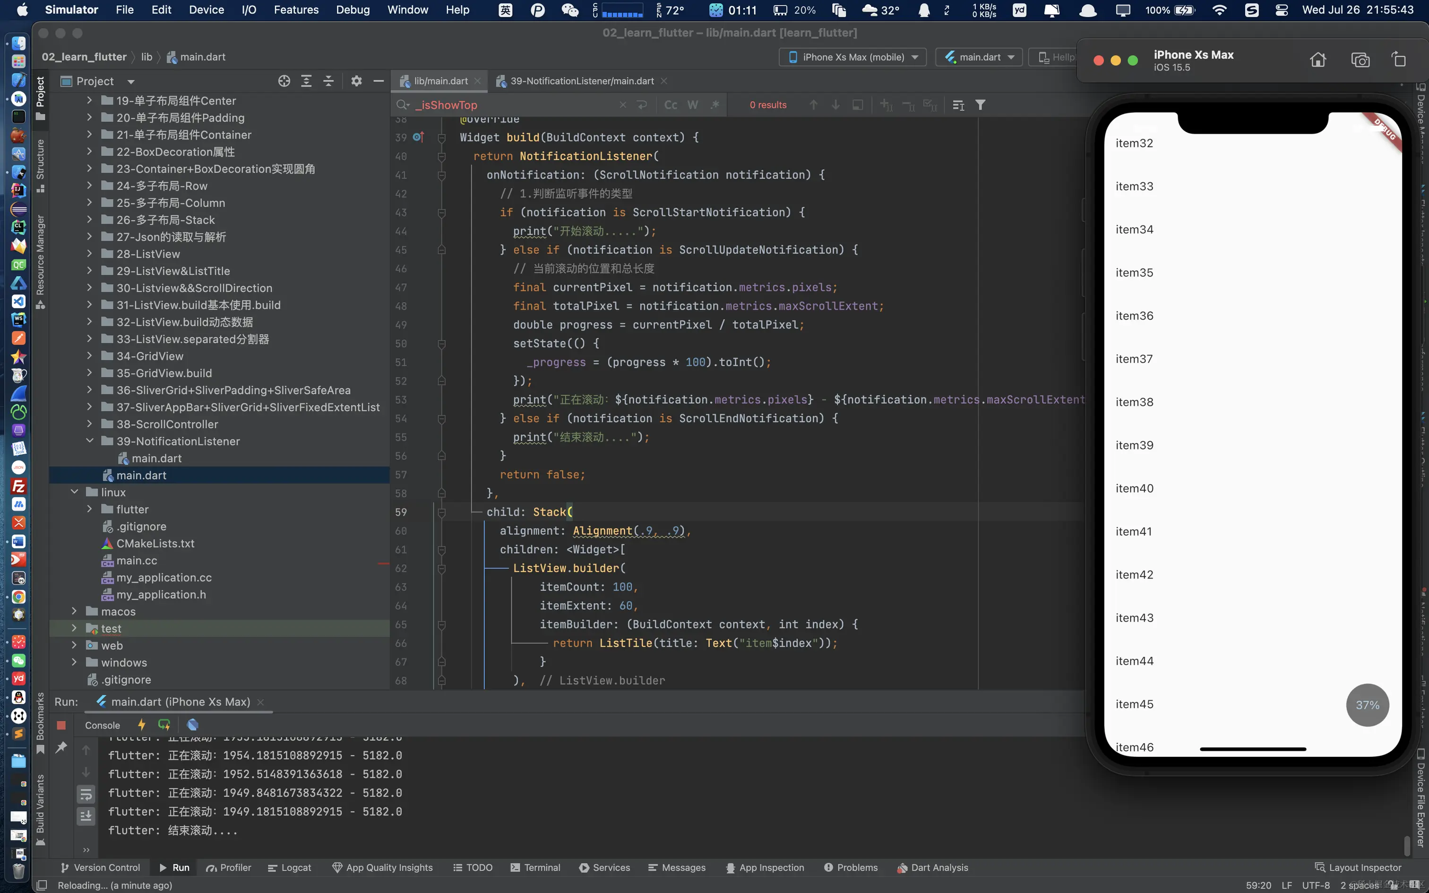Screen dimensions: 1429x893
Task: Click Previous Occurrence arrow in search bar
Action: (813, 104)
